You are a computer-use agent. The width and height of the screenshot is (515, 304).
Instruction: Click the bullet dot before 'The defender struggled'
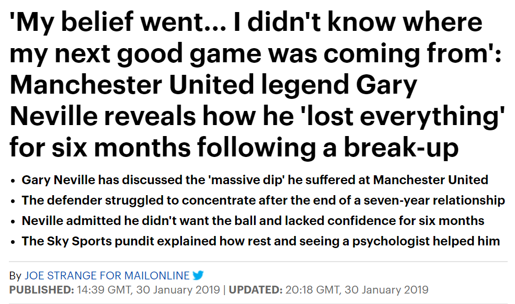pyautogui.click(x=13, y=201)
